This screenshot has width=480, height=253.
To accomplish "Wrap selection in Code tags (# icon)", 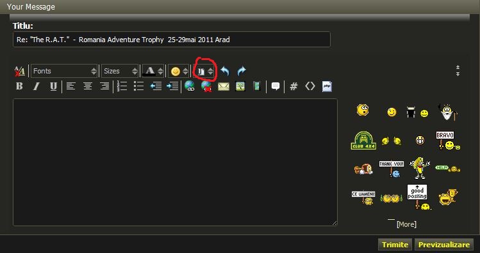I will (294, 87).
